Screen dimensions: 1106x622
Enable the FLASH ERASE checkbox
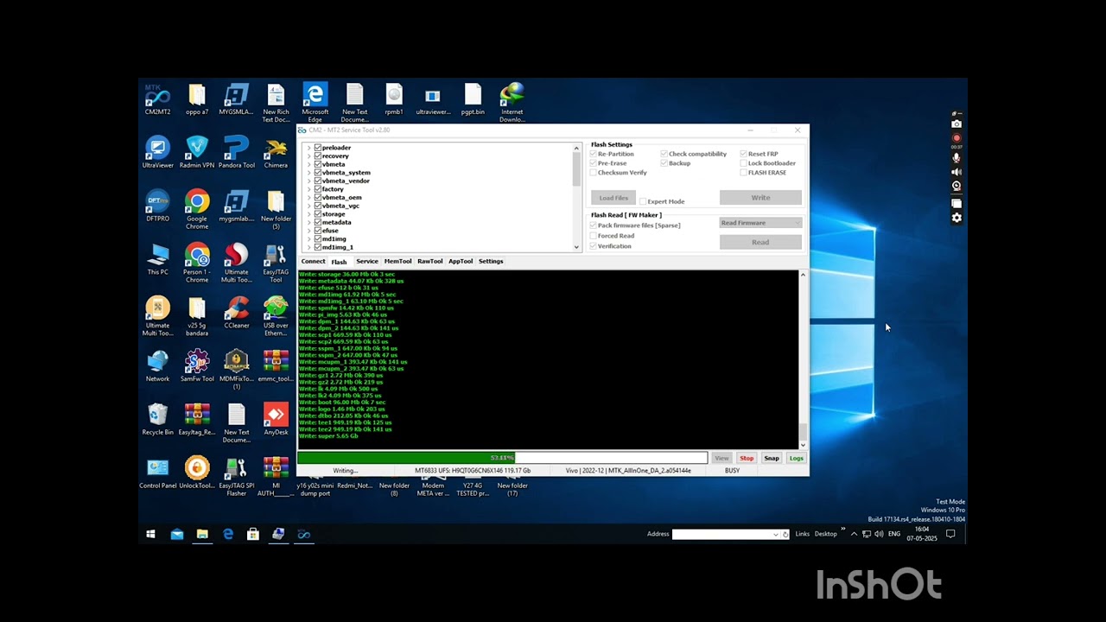(744, 173)
